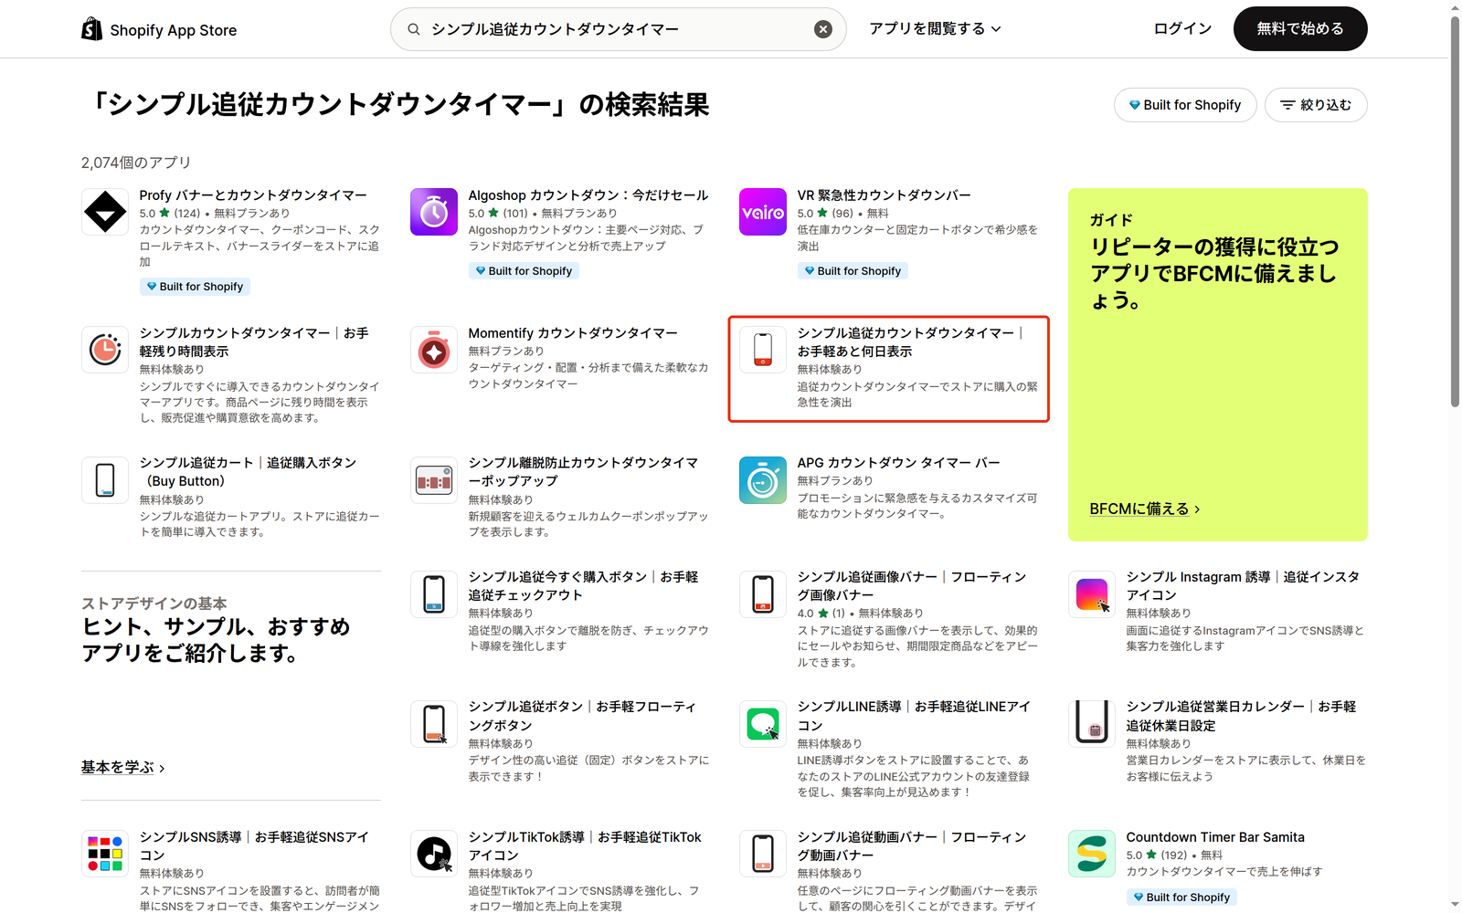
Task: Open シンプルTikTok誘導 app icon
Action: [x=434, y=854]
